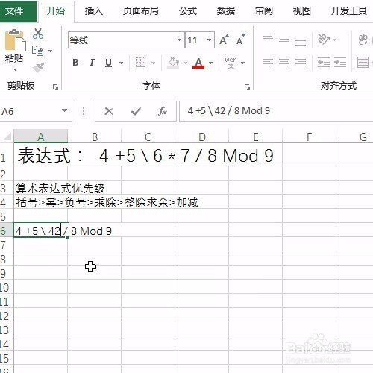
Task: Center text horizontally
Action: point(284,63)
